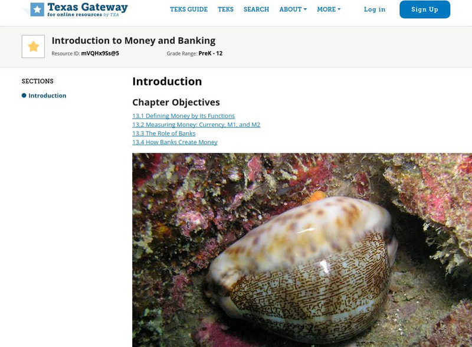
Task: Open 13.4 How Banks Create Money link
Action: coord(175,142)
